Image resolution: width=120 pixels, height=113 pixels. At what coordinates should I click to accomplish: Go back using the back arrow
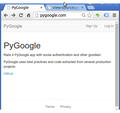pyautogui.click(x=6, y=15)
